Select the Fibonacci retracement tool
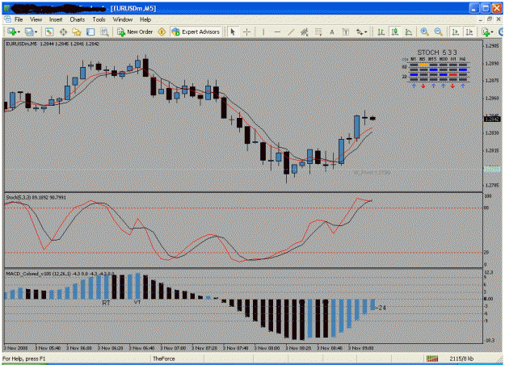The height and width of the screenshot is (365, 505). [318, 31]
